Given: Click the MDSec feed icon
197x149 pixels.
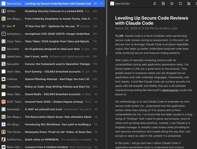Looking at the screenshot, I should (3, 11).
